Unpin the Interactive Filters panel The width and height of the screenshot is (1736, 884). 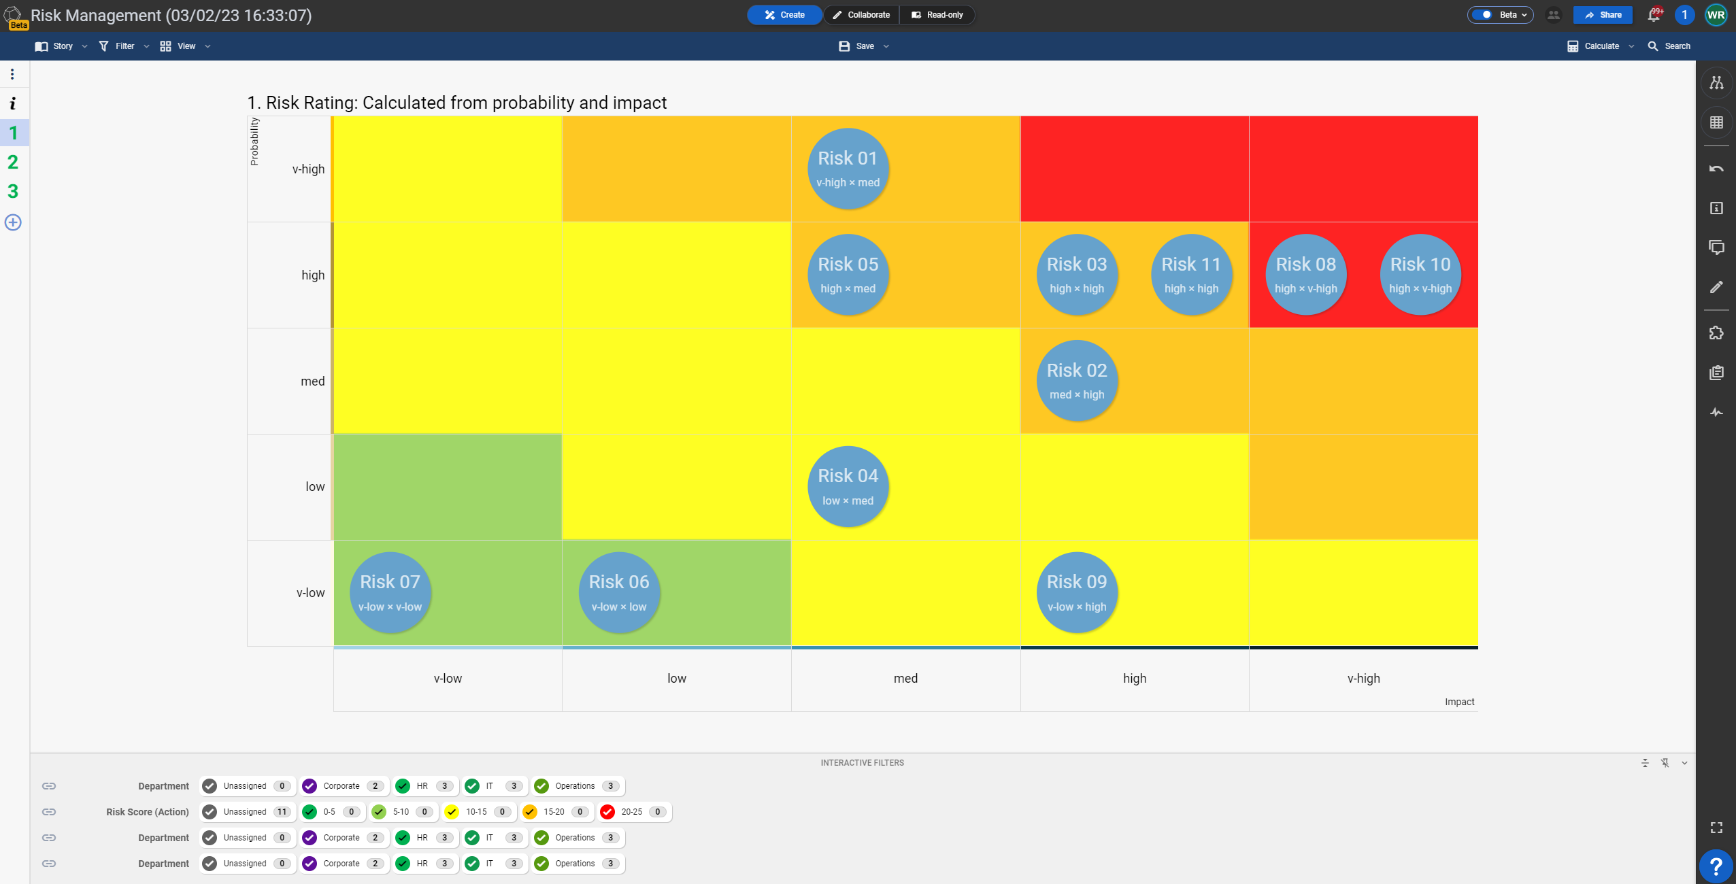(x=1665, y=762)
